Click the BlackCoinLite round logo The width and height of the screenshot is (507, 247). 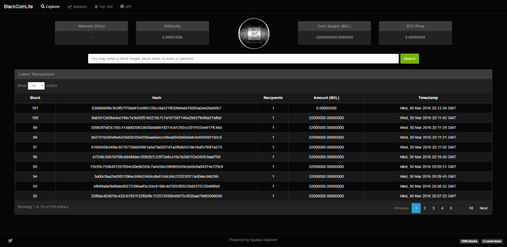(x=253, y=33)
